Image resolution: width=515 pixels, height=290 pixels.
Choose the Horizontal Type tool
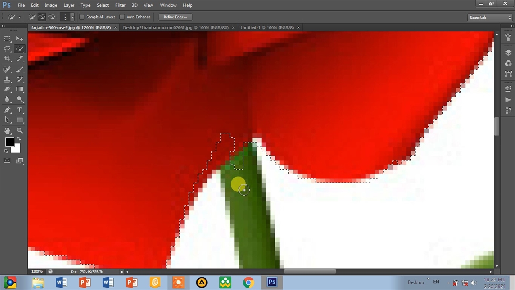click(x=20, y=110)
